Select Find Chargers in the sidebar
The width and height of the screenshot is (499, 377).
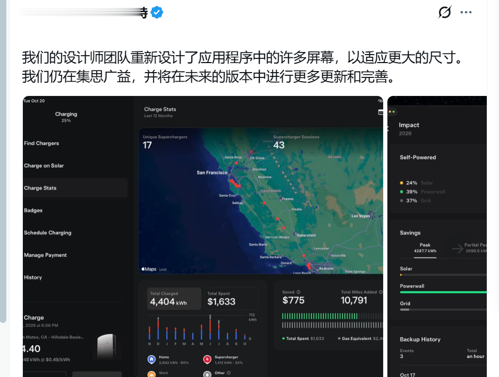coord(41,143)
